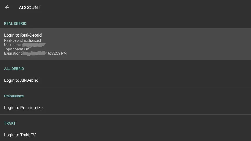Viewport: 251px width, 141px height.
Task: Open Login to Real-Debrid option
Action: point(23,35)
